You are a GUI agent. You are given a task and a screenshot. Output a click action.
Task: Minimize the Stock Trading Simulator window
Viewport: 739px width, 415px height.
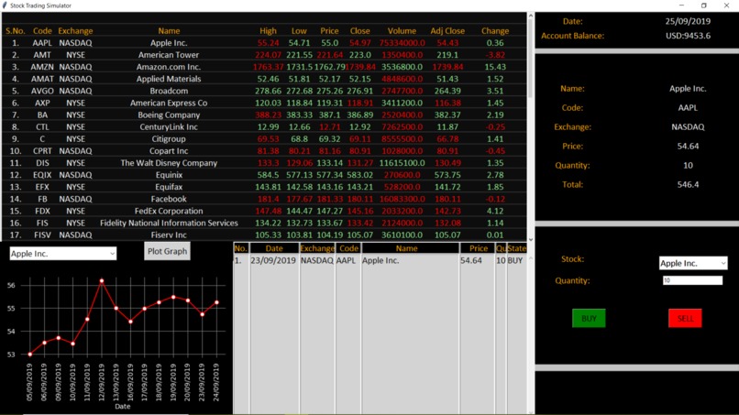click(x=681, y=5)
